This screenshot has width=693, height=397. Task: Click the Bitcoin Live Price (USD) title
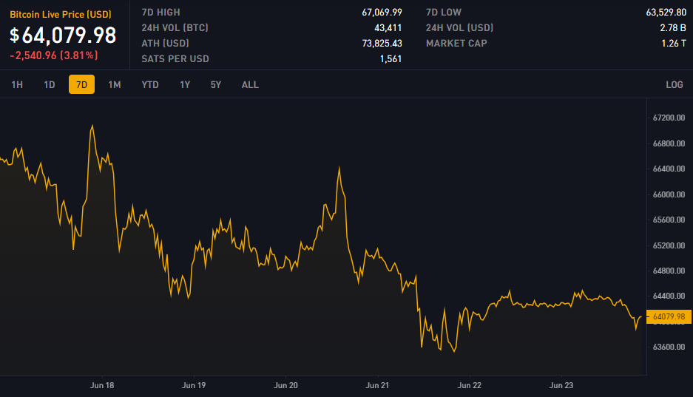(x=61, y=14)
